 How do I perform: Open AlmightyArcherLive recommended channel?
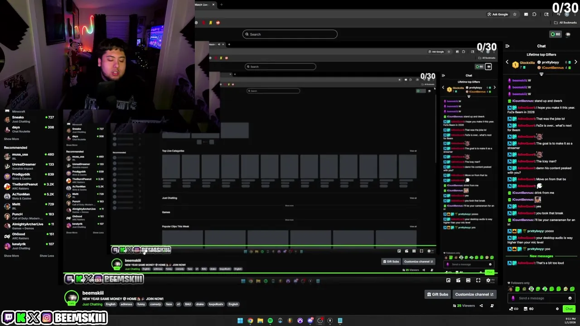[29, 226]
